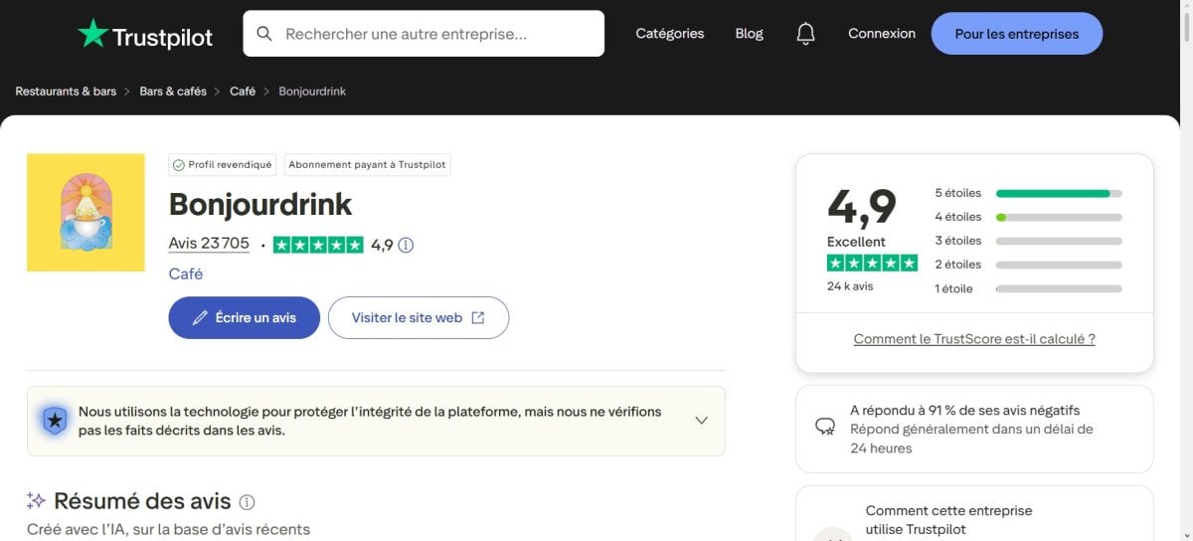Go to Bars & cafés breadcrumb
This screenshot has width=1193, height=541.
click(173, 91)
